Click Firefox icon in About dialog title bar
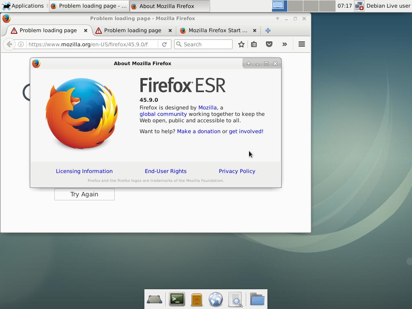The width and height of the screenshot is (412, 309). point(36,63)
